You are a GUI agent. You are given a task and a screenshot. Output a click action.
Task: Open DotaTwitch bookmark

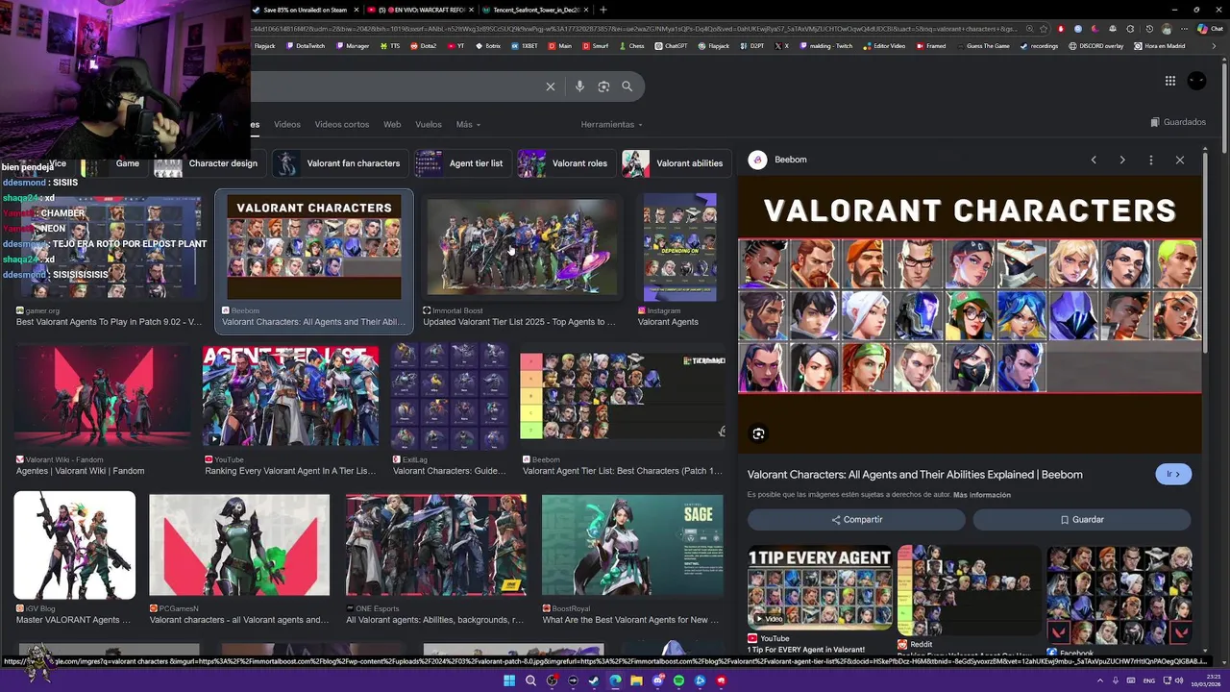(x=304, y=46)
